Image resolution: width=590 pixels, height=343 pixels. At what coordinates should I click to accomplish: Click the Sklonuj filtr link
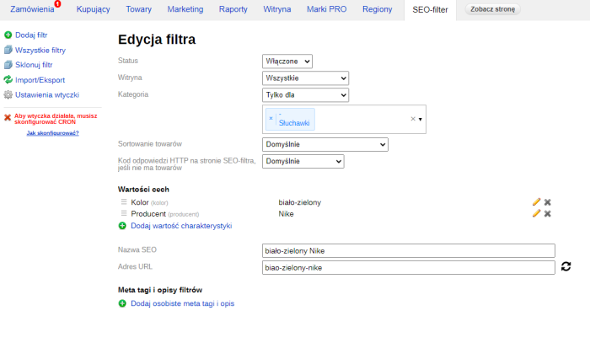click(34, 65)
